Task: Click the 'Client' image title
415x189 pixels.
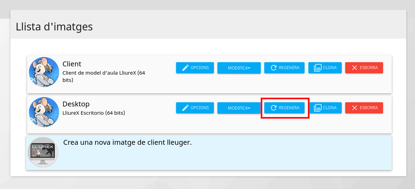Action: pos(72,64)
